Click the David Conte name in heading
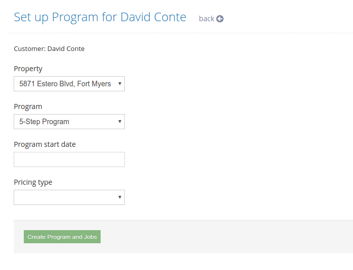353x270 pixels. coord(153,17)
